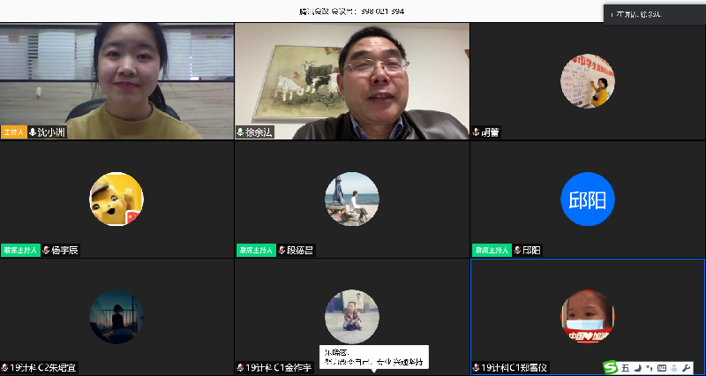Select the video tile of the man with glasses
The height and width of the screenshot is (376, 706).
click(351, 81)
